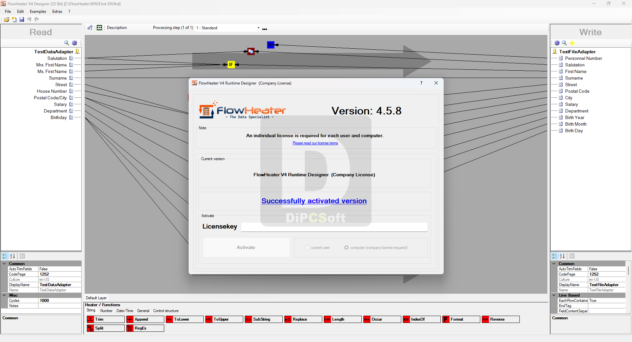This screenshot has height=342, width=632.
Task: Collapse the Common category in Read properties
Action: click(x=4, y=264)
